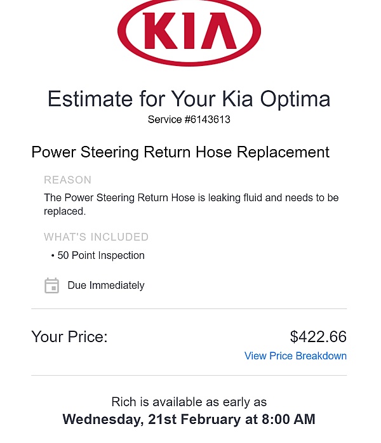
Task: Click the Wednesday, 21st February appointment date
Action: point(152,420)
